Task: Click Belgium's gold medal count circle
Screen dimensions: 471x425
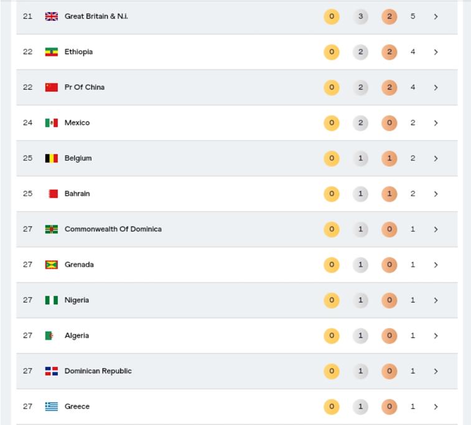Action: (x=332, y=158)
